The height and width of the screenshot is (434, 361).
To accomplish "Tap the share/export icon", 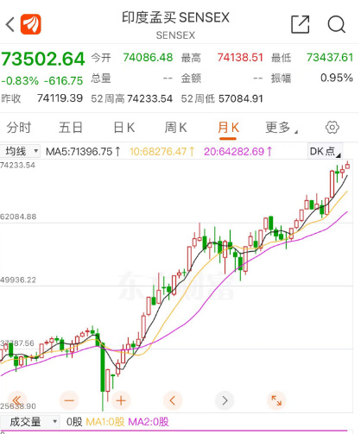I will pos(301,24).
